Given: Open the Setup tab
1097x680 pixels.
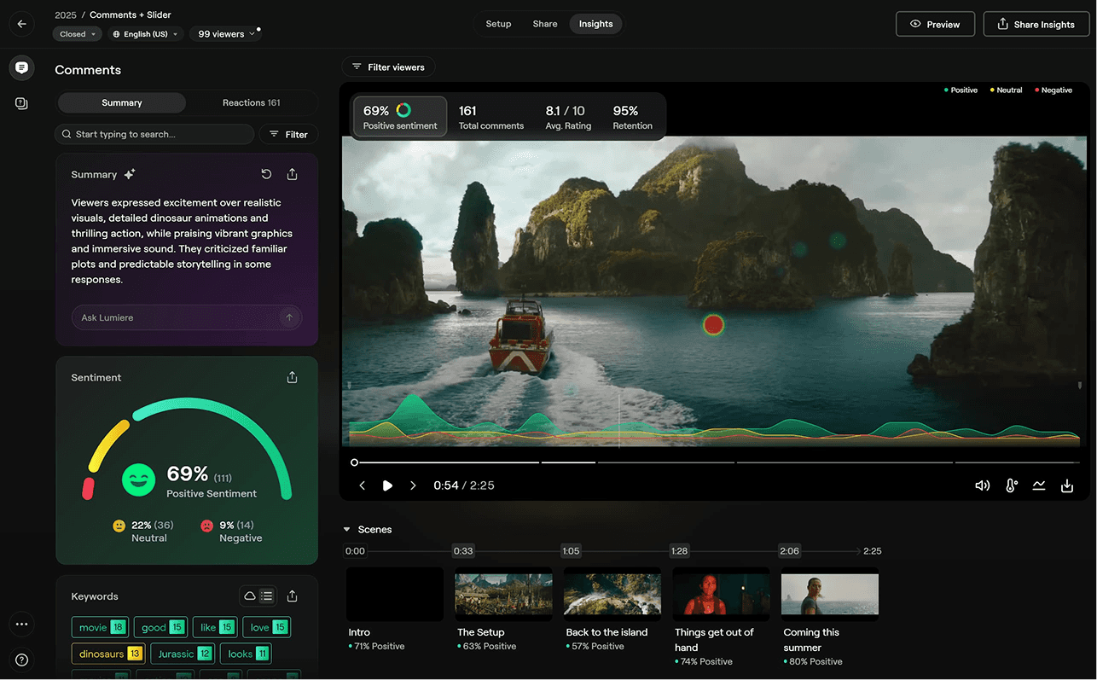Looking at the screenshot, I should coord(498,24).
